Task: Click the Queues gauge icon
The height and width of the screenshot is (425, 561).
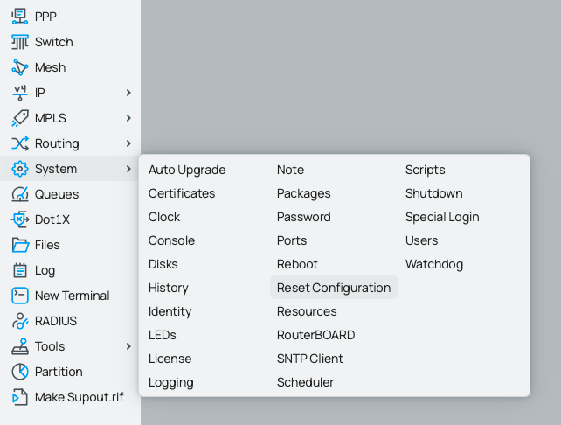Action: (20, 194)
